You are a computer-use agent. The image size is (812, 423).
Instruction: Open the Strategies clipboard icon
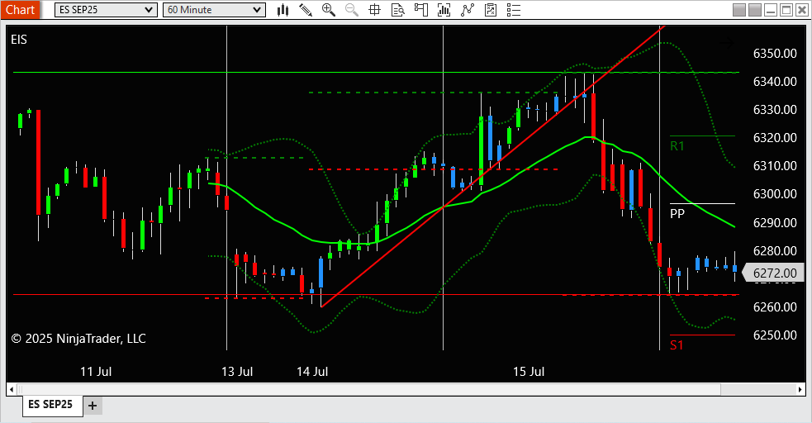tap(491, 10)
